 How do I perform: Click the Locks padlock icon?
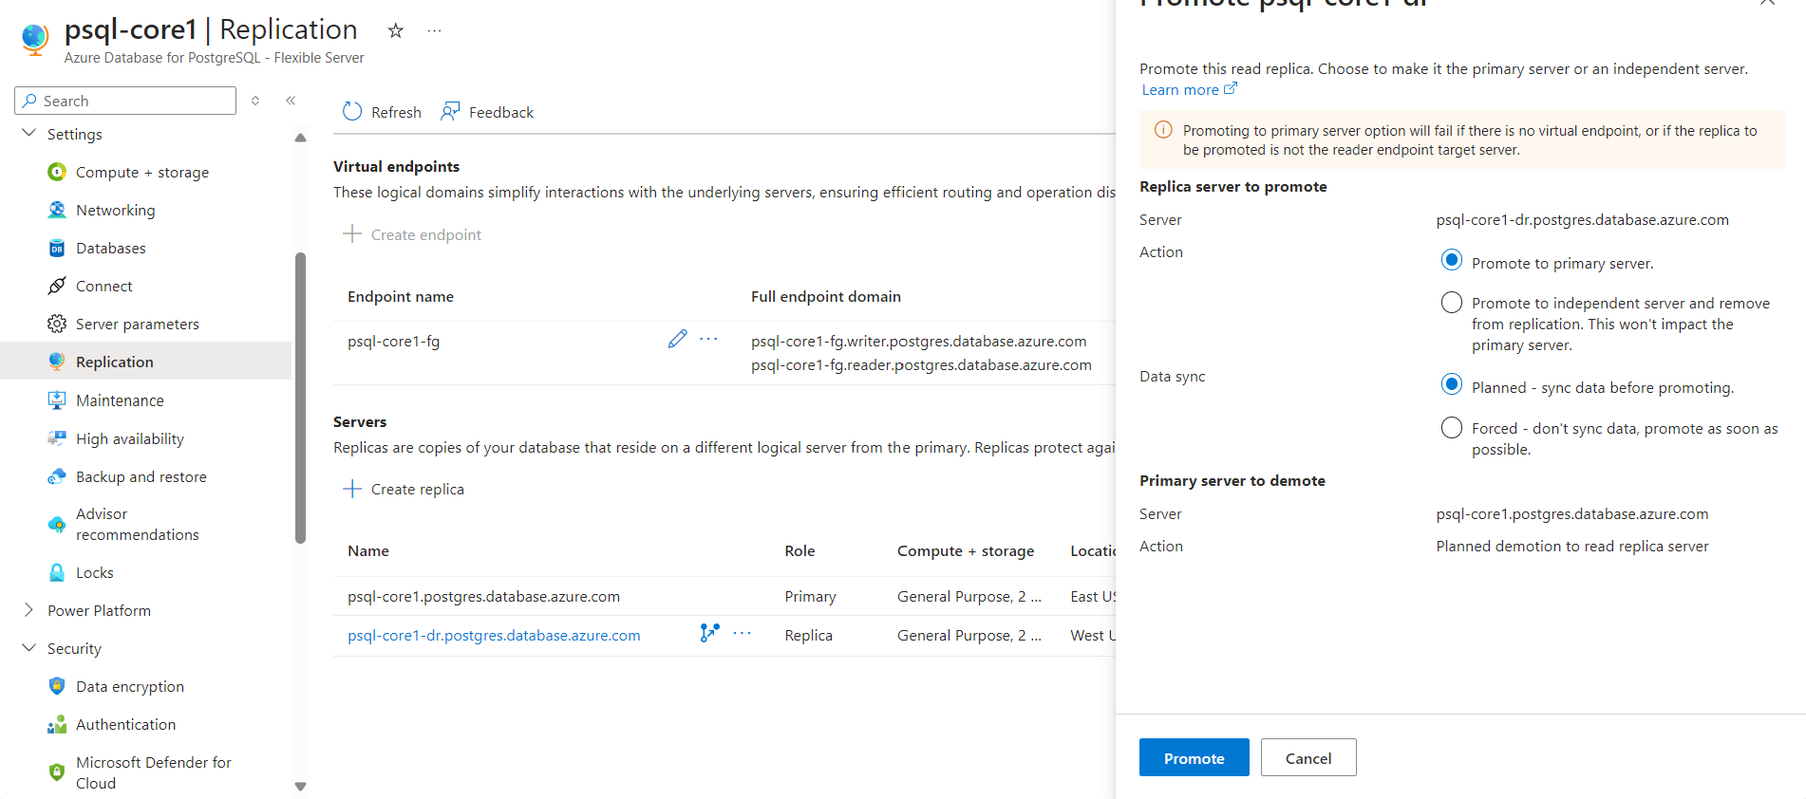point(57,572)
